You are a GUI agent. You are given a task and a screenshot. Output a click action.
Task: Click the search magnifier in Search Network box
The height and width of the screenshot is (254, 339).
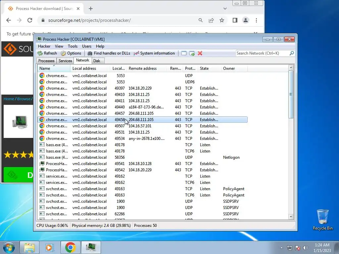(x=292, y=53)
